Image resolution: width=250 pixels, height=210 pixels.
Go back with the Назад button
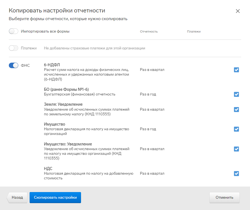coord(17,197)
